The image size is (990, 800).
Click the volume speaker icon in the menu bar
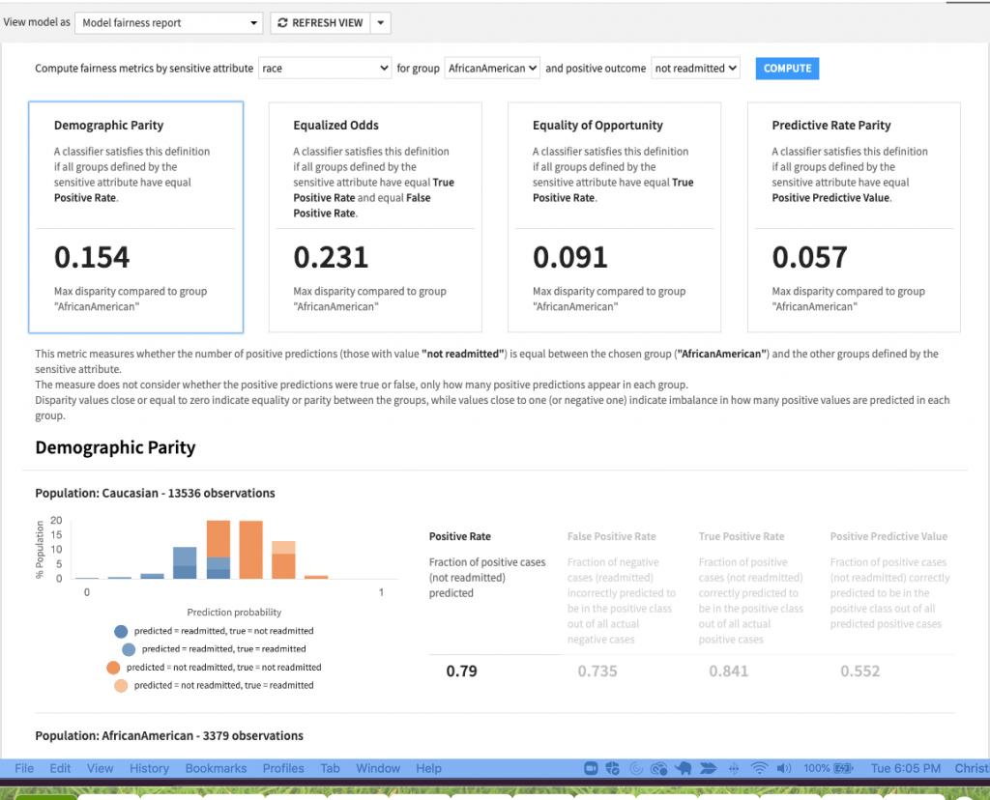(x=785, y=768)
